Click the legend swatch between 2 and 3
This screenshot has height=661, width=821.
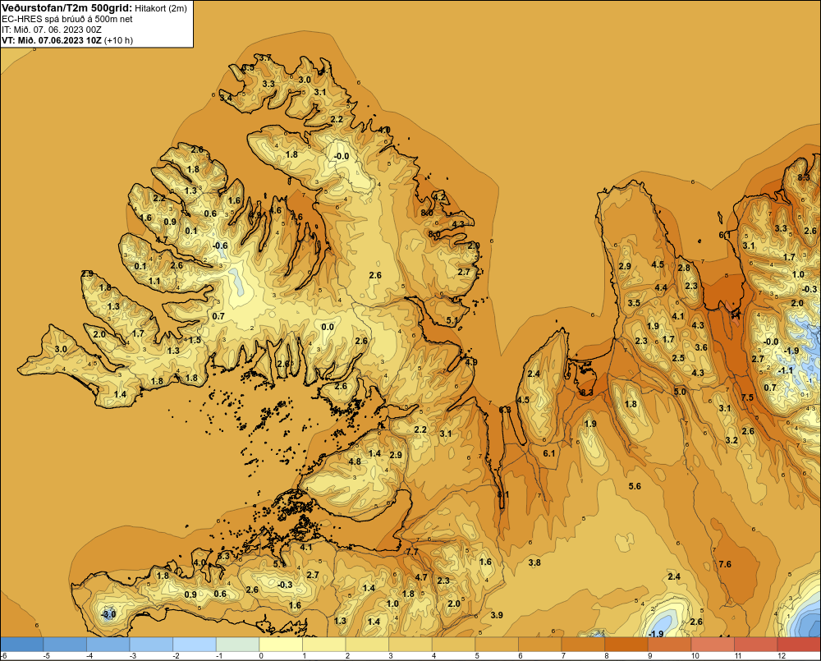(367, 644)
